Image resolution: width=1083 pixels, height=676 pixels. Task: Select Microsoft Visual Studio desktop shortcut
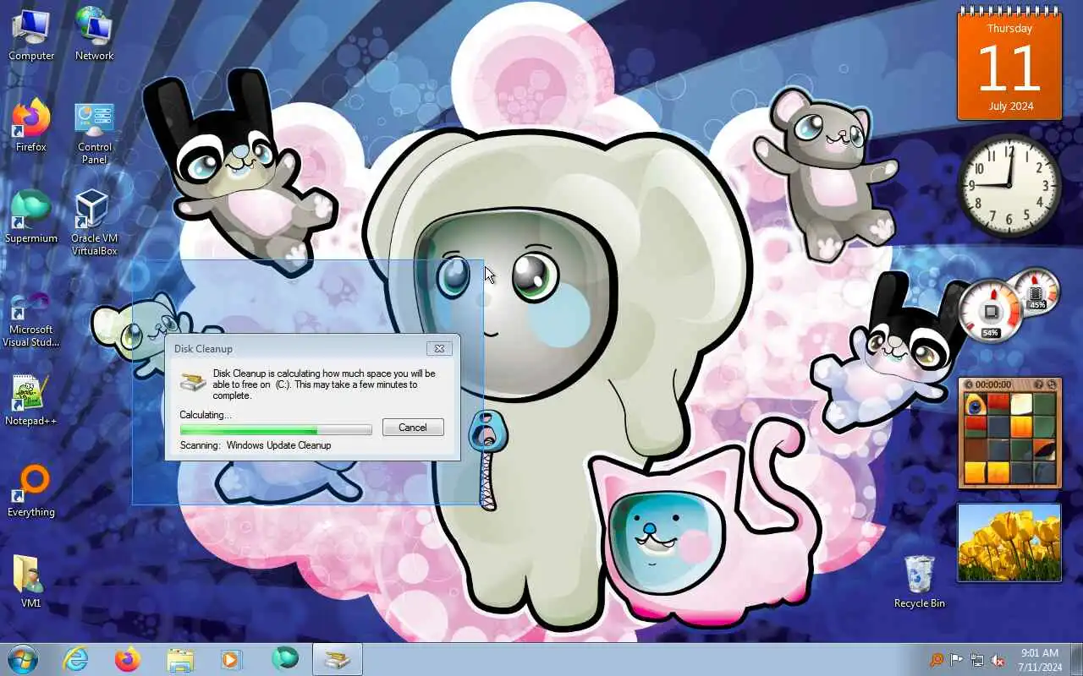point(31,319)
